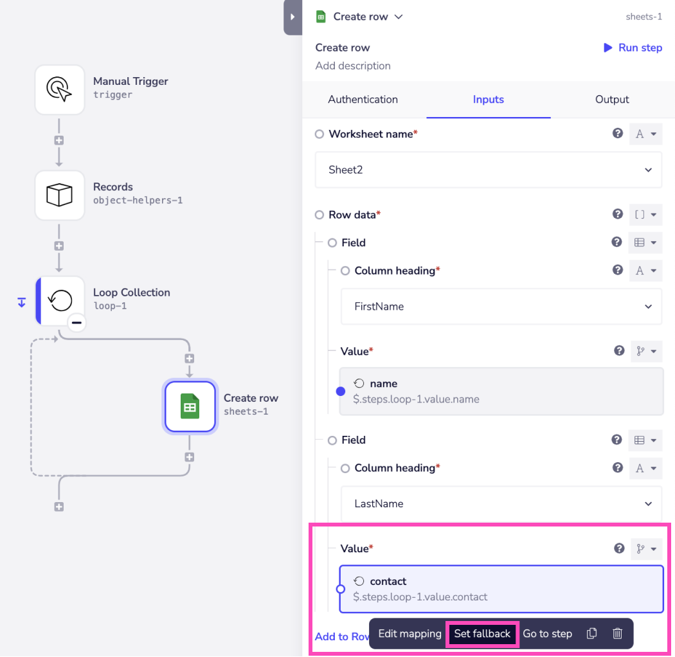Select the Loop Collection step icon

[60, 300]
